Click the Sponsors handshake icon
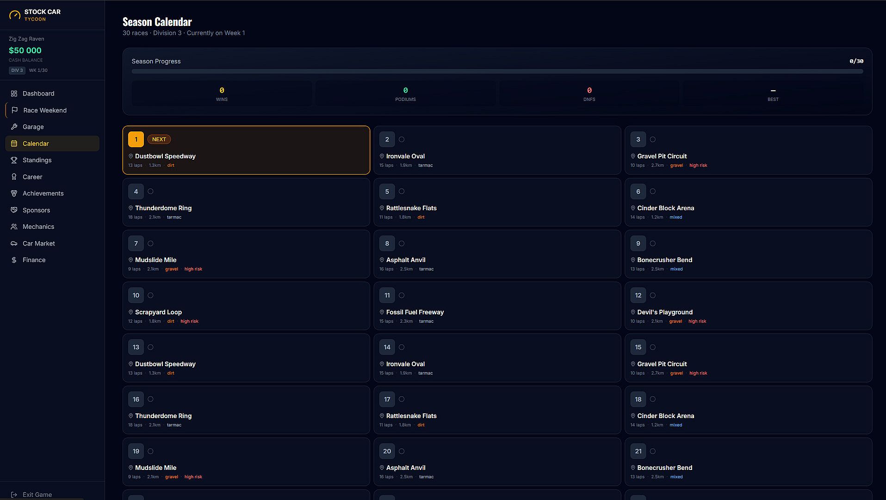The image size is (886, 500). [x=14, y=210]
